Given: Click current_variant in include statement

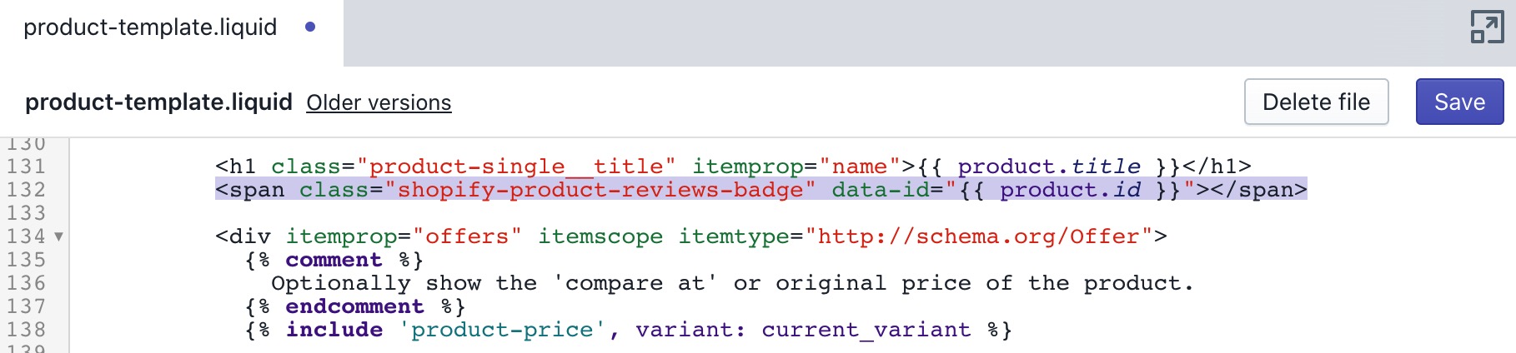Looking at the screenshot, I should tap(866, 330).
